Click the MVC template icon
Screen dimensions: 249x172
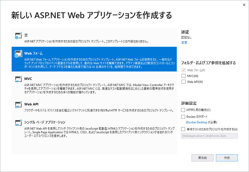(18, 79)
